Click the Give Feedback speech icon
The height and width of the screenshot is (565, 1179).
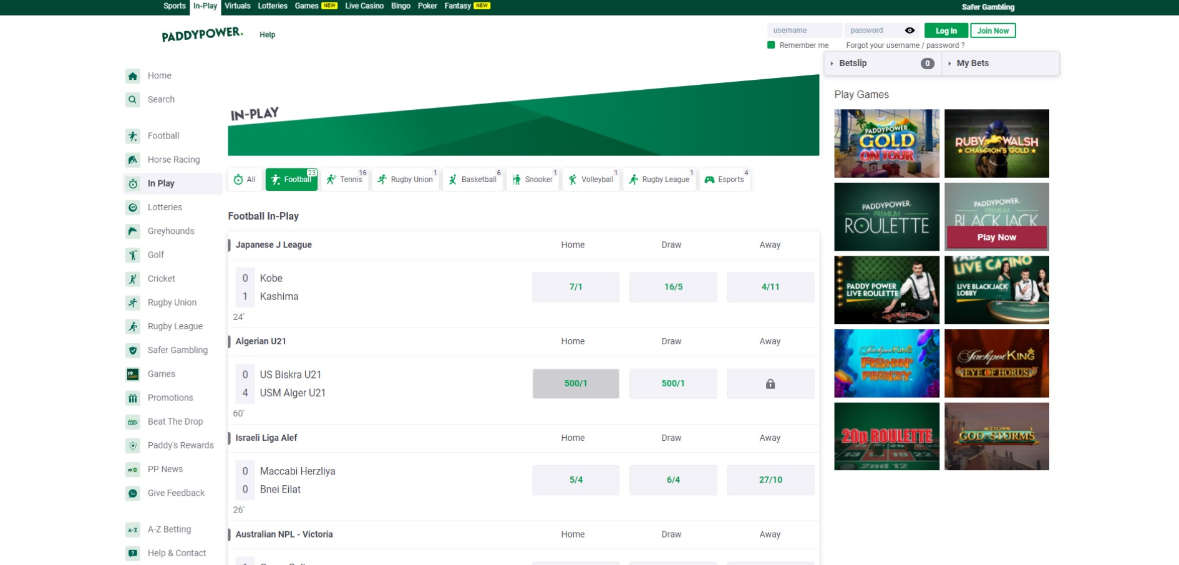[133, 493]
